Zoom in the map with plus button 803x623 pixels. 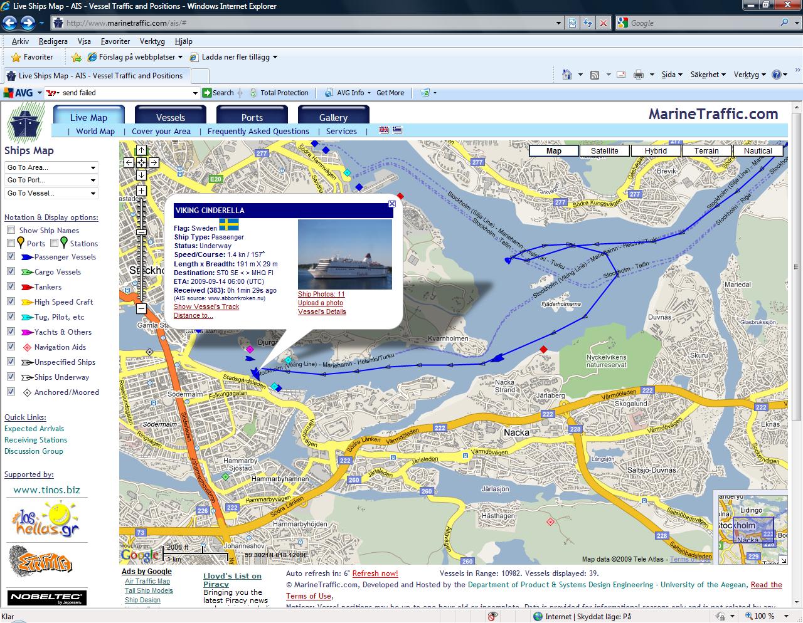point(141,191)
